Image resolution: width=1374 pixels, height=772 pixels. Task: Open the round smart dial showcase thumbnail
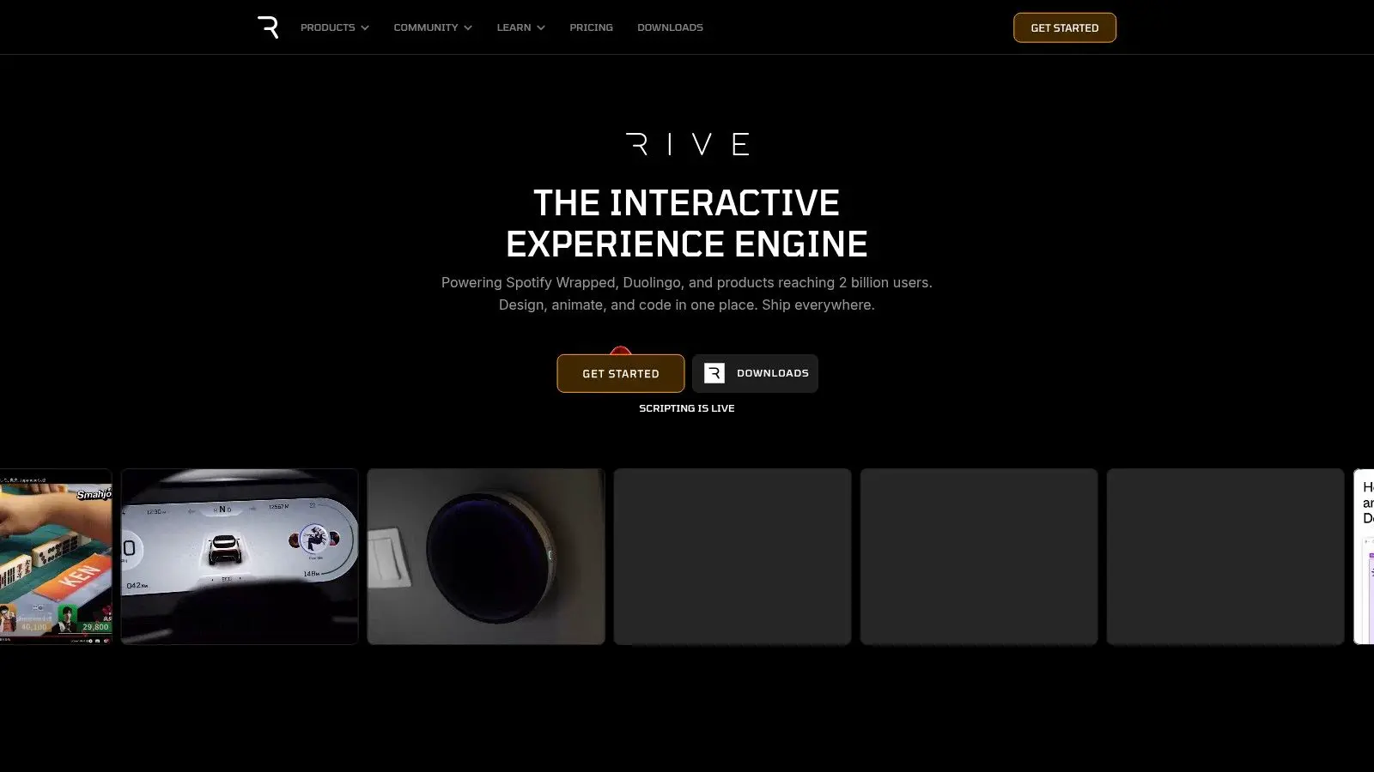(x=486, y=557)
